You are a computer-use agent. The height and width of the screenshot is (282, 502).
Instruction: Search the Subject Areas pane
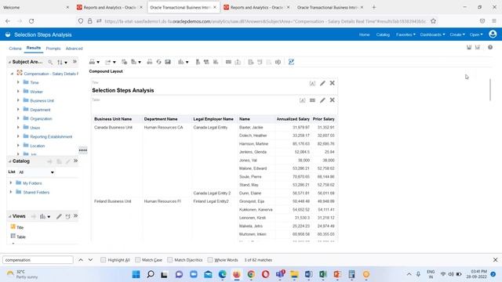(50, 62)
